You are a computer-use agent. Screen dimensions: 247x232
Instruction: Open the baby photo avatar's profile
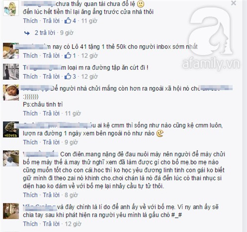click(x=11, y=93)
